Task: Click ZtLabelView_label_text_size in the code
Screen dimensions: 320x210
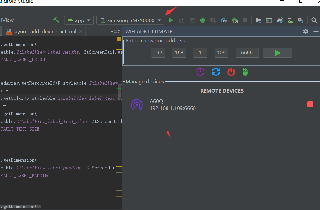Action: tap(52, 122)
